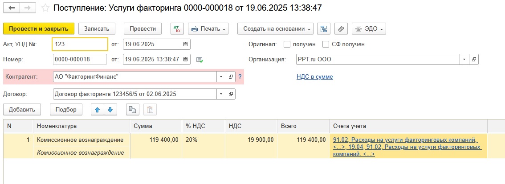Move row up with the up arrow
Viewport: 505px width, 184px height.
click(x=98, y=109)
